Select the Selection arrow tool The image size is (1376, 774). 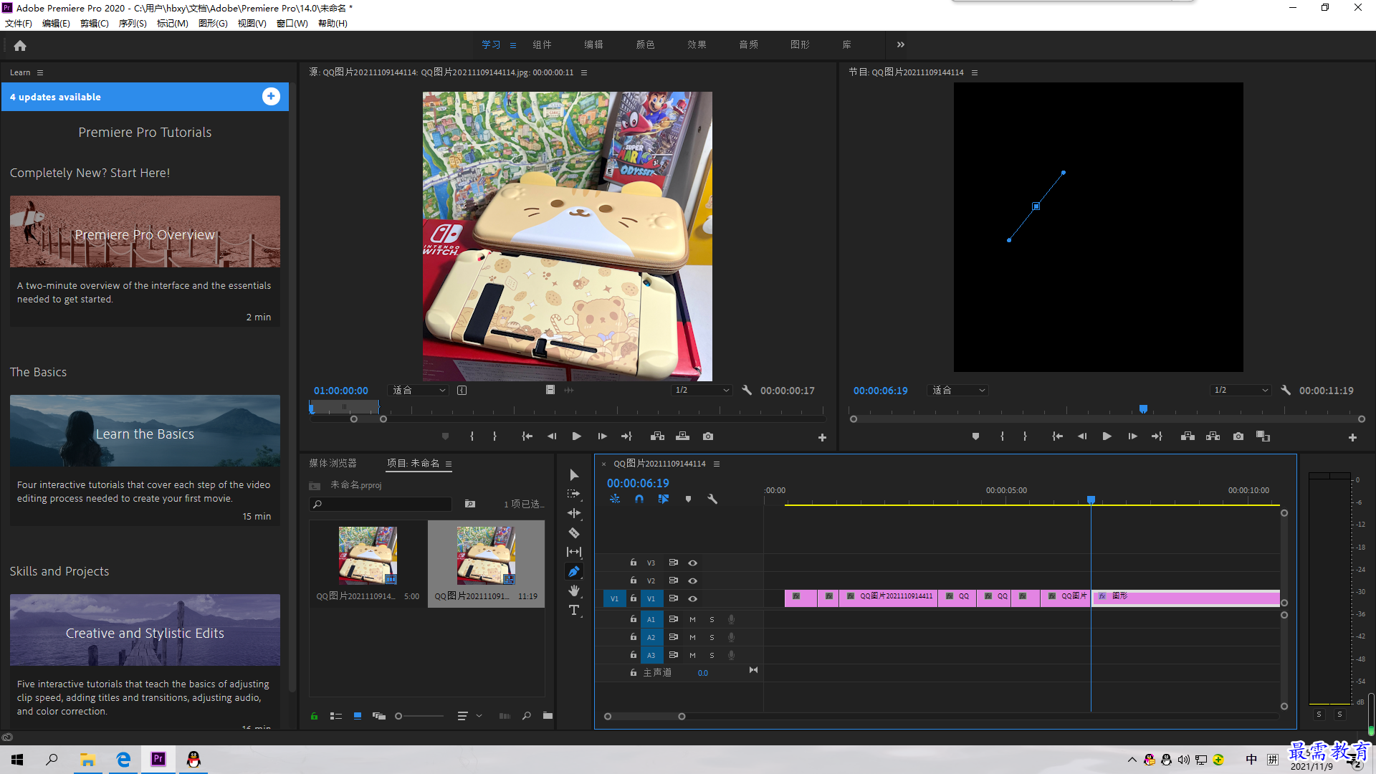[x=574, y=475]
